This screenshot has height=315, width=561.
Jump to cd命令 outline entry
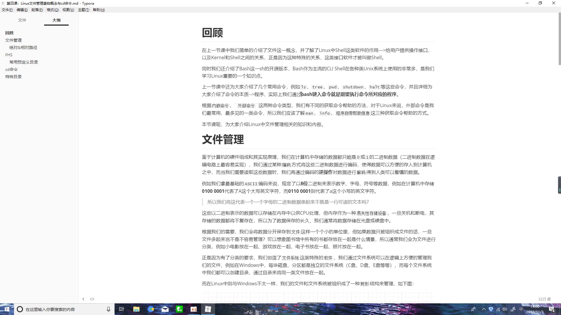point(11,69)
